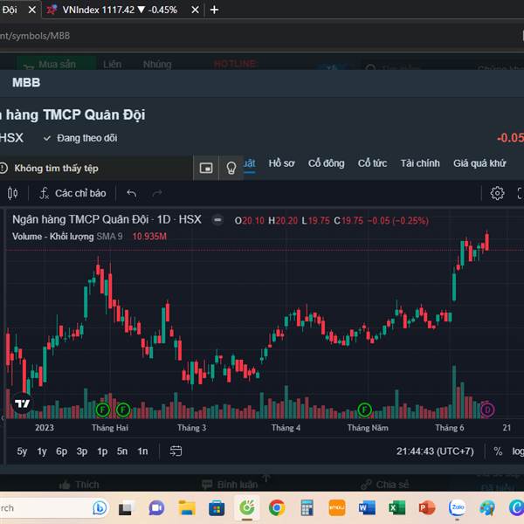
Task: Open Microsoft Word from the taskbar
Action: pos(367,508)
